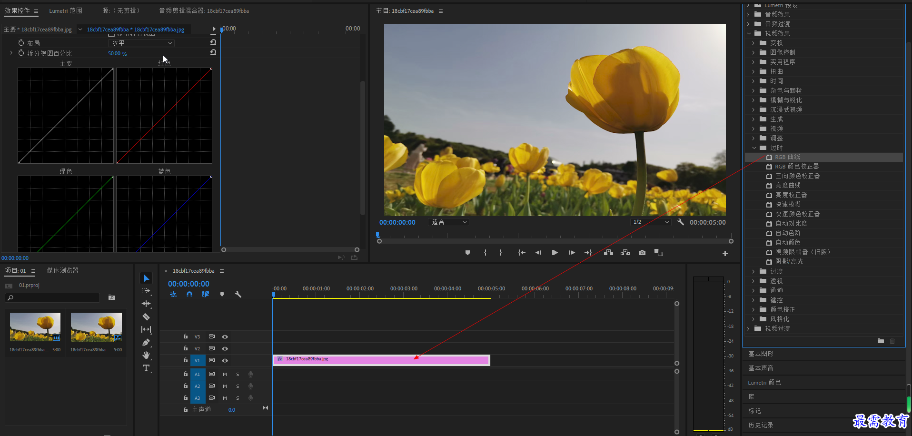
Task: Step forward one frame in Program monitor
Action: point(572,253)
